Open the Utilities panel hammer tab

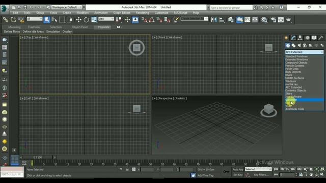coord(321,38)
